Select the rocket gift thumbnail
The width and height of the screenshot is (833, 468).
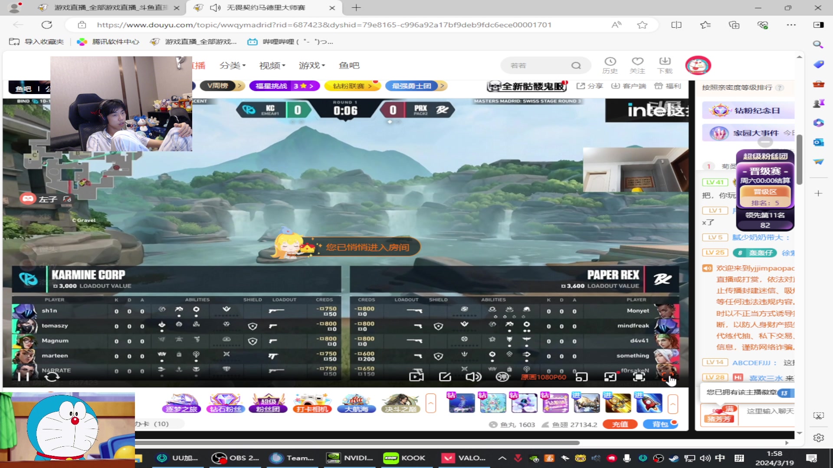(x=649, y=403)
